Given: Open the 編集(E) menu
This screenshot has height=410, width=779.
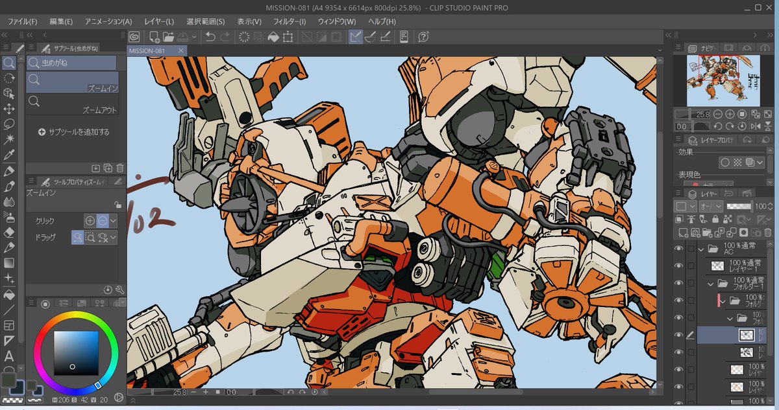Looking at the screenshot, I should (61, 21).
